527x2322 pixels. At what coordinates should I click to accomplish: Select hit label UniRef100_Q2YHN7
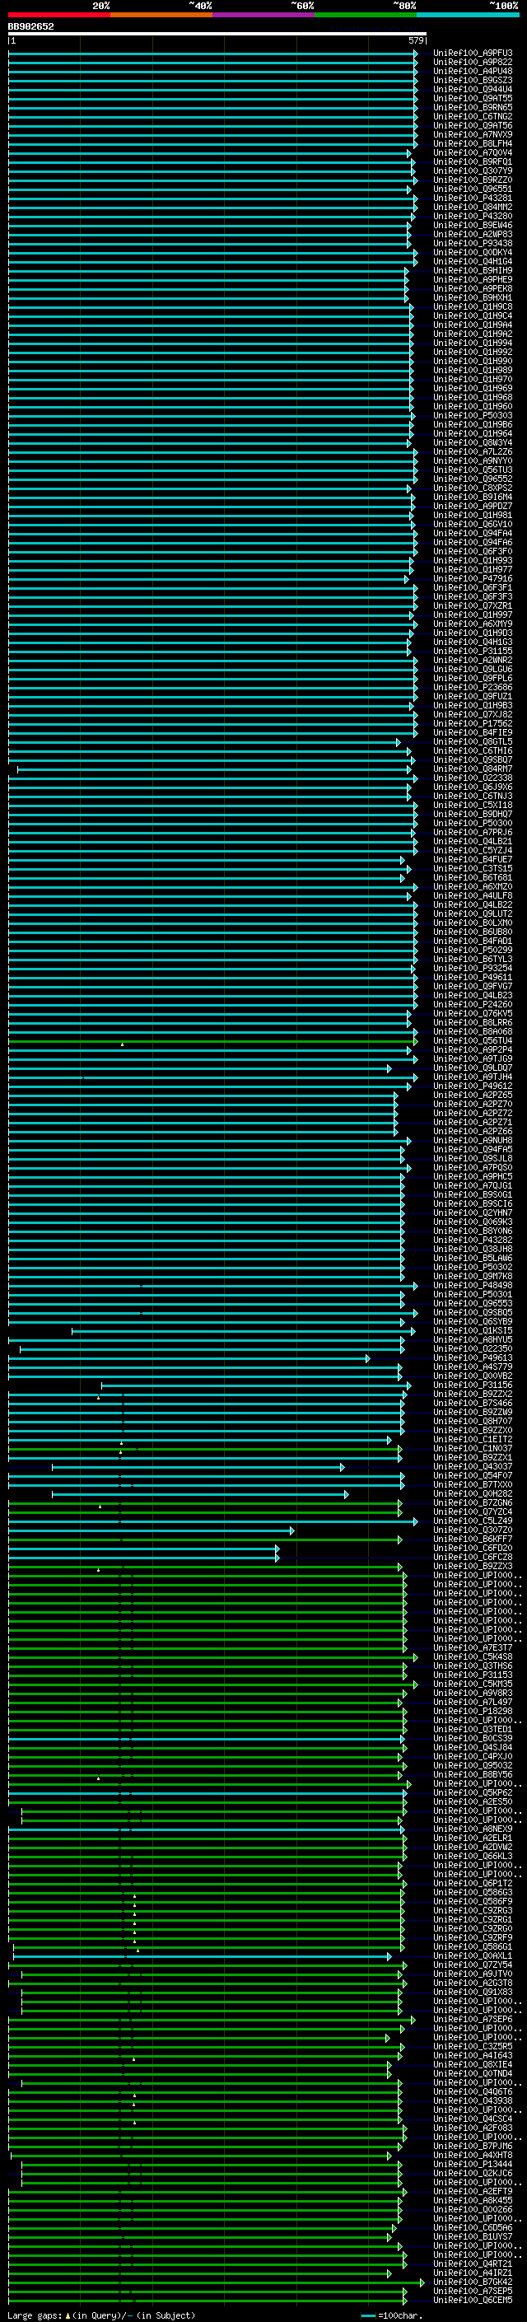tap(472, 1213)
